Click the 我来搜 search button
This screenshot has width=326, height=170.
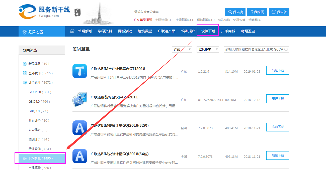pos(235,12)
